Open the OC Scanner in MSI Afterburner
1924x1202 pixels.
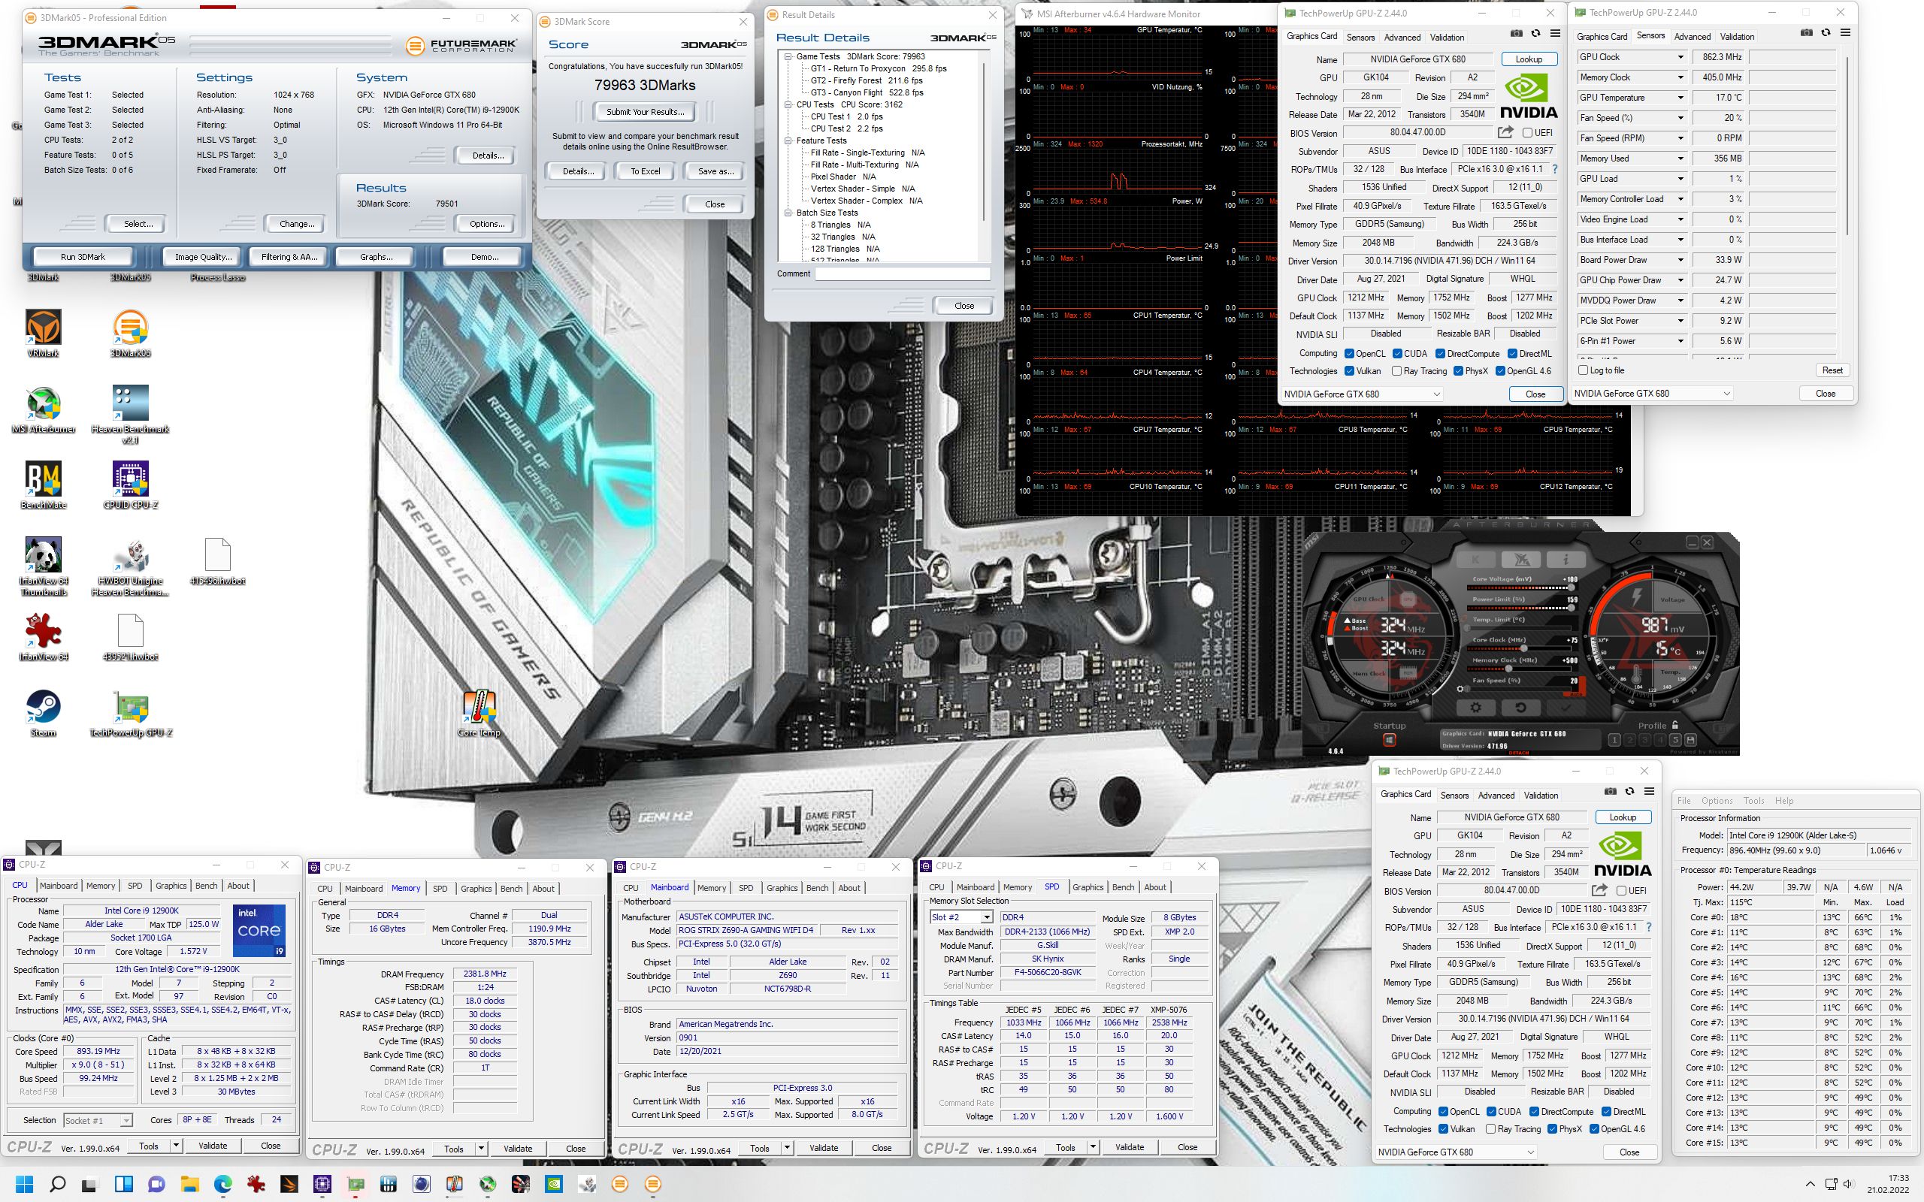point(1522,560)
